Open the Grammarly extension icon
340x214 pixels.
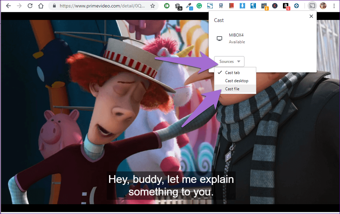[199, 6]
